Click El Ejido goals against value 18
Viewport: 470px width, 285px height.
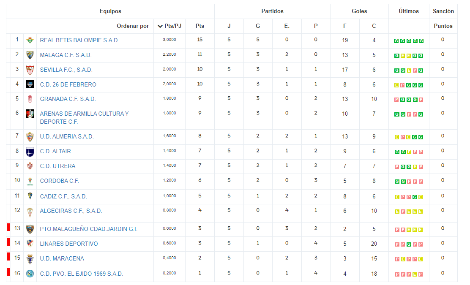pyautogui.click(x=374, y=274)
